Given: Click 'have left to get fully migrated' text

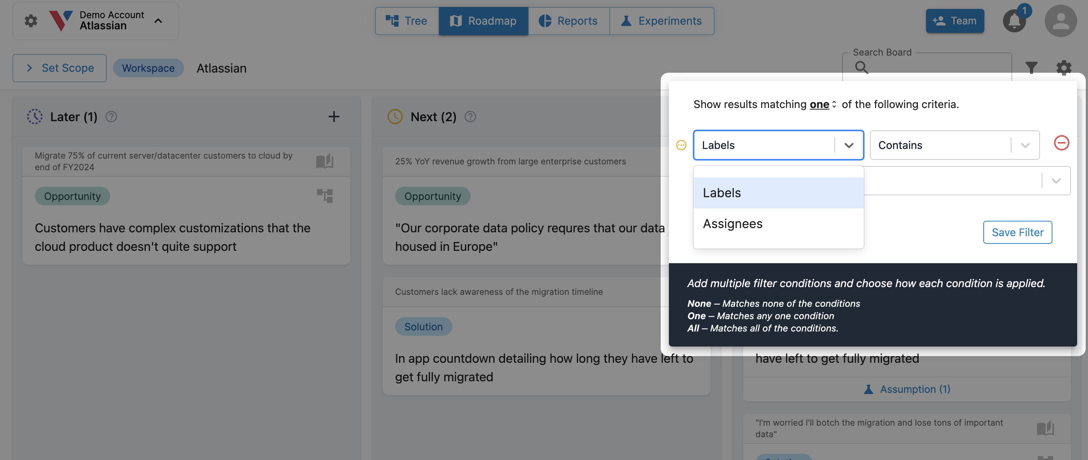Looking at the screenshot, I should point(837,358).
